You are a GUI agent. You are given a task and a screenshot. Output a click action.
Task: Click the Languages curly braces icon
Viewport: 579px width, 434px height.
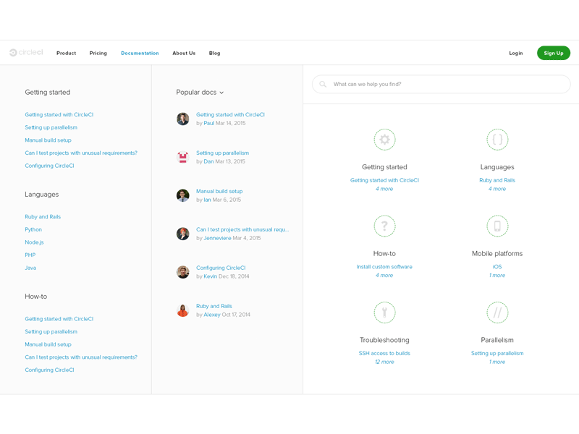(x=497, y=140)
